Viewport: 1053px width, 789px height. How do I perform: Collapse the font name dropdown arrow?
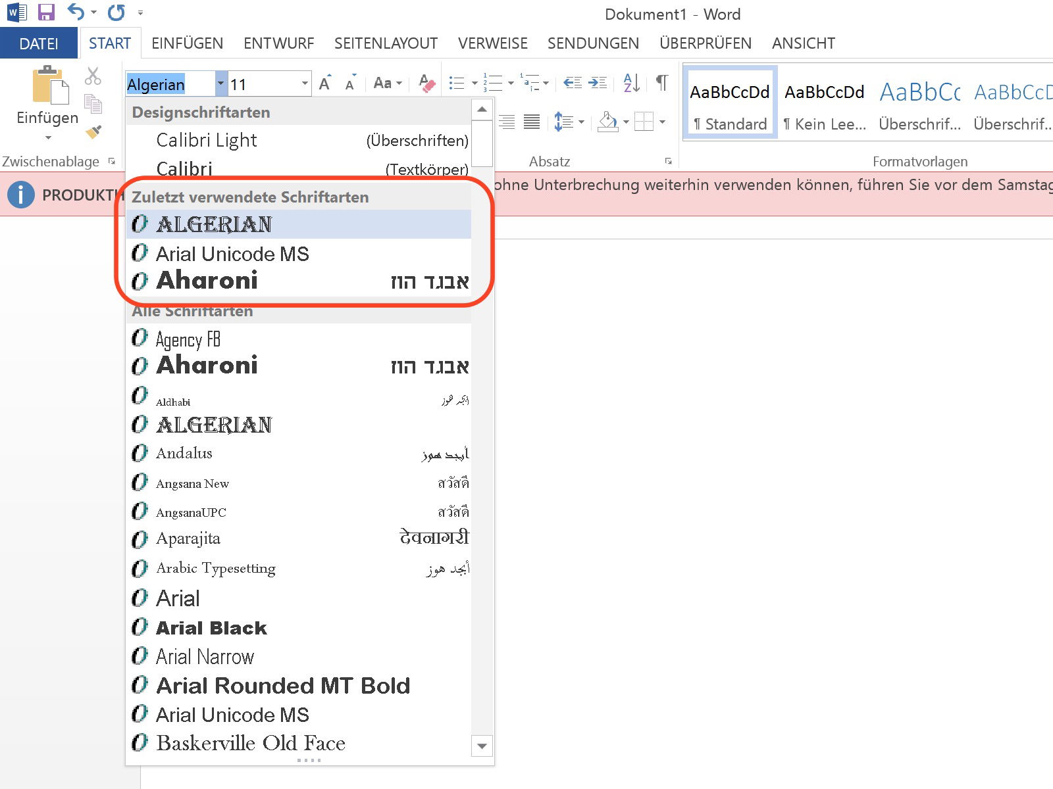[x=220, y=84]
